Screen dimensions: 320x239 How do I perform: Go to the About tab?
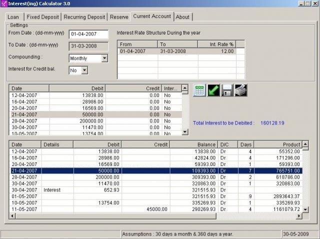tap(182, 17)
